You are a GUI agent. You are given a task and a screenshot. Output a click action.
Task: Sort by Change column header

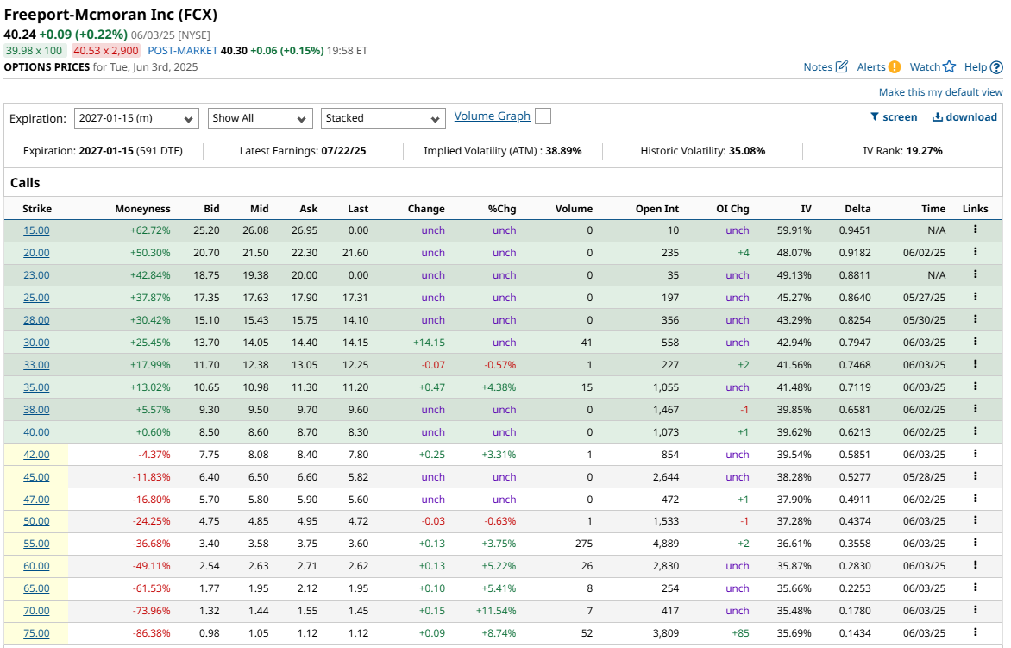(x=426, y=209)
